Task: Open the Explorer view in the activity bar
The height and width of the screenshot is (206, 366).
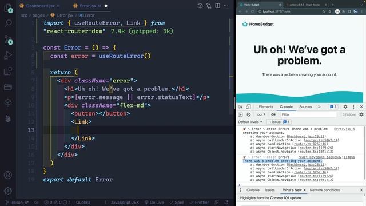Action: [x=7, y=8]
